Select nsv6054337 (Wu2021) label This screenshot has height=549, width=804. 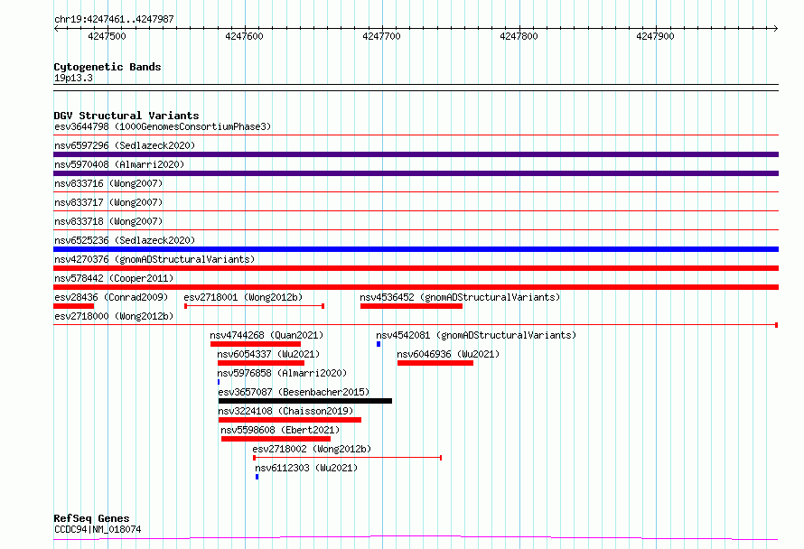point(268,354)
